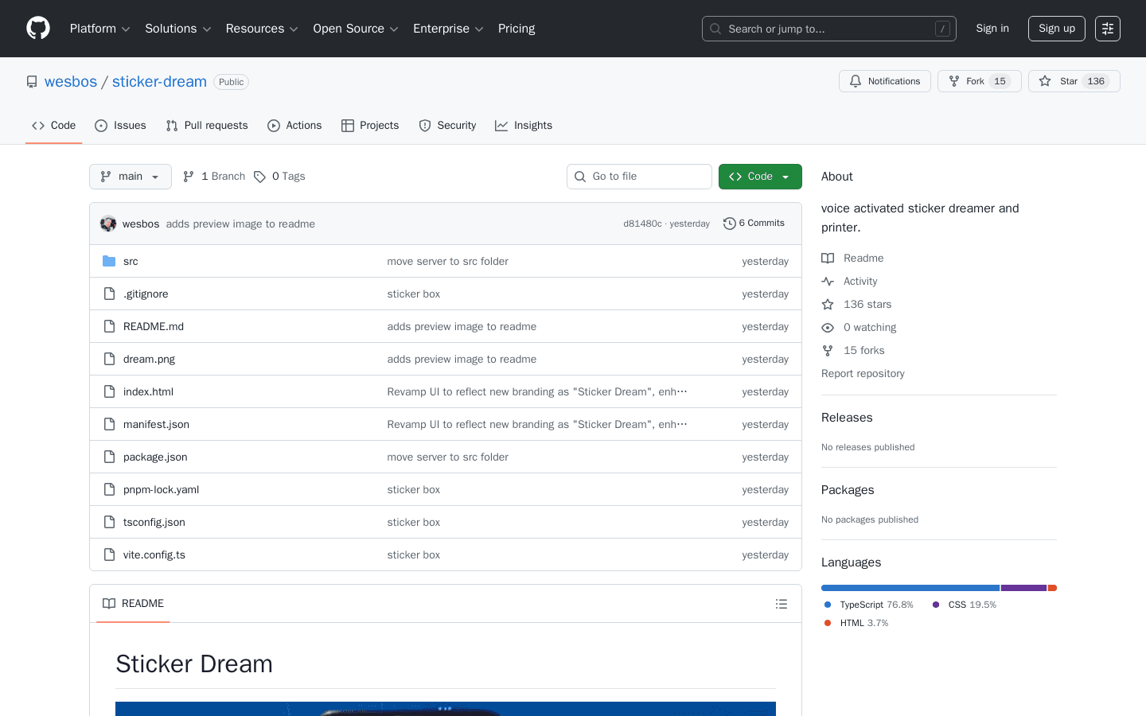1146x716 pixels.
Task: Click the file icon beside manifest.json
Action: 109,424
